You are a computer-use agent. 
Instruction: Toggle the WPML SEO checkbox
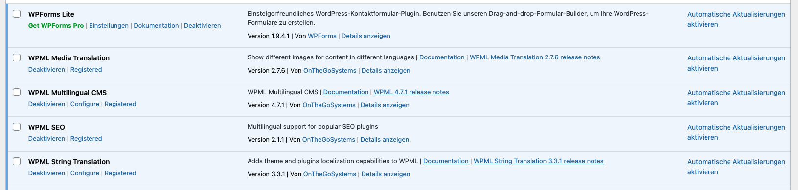17,127
